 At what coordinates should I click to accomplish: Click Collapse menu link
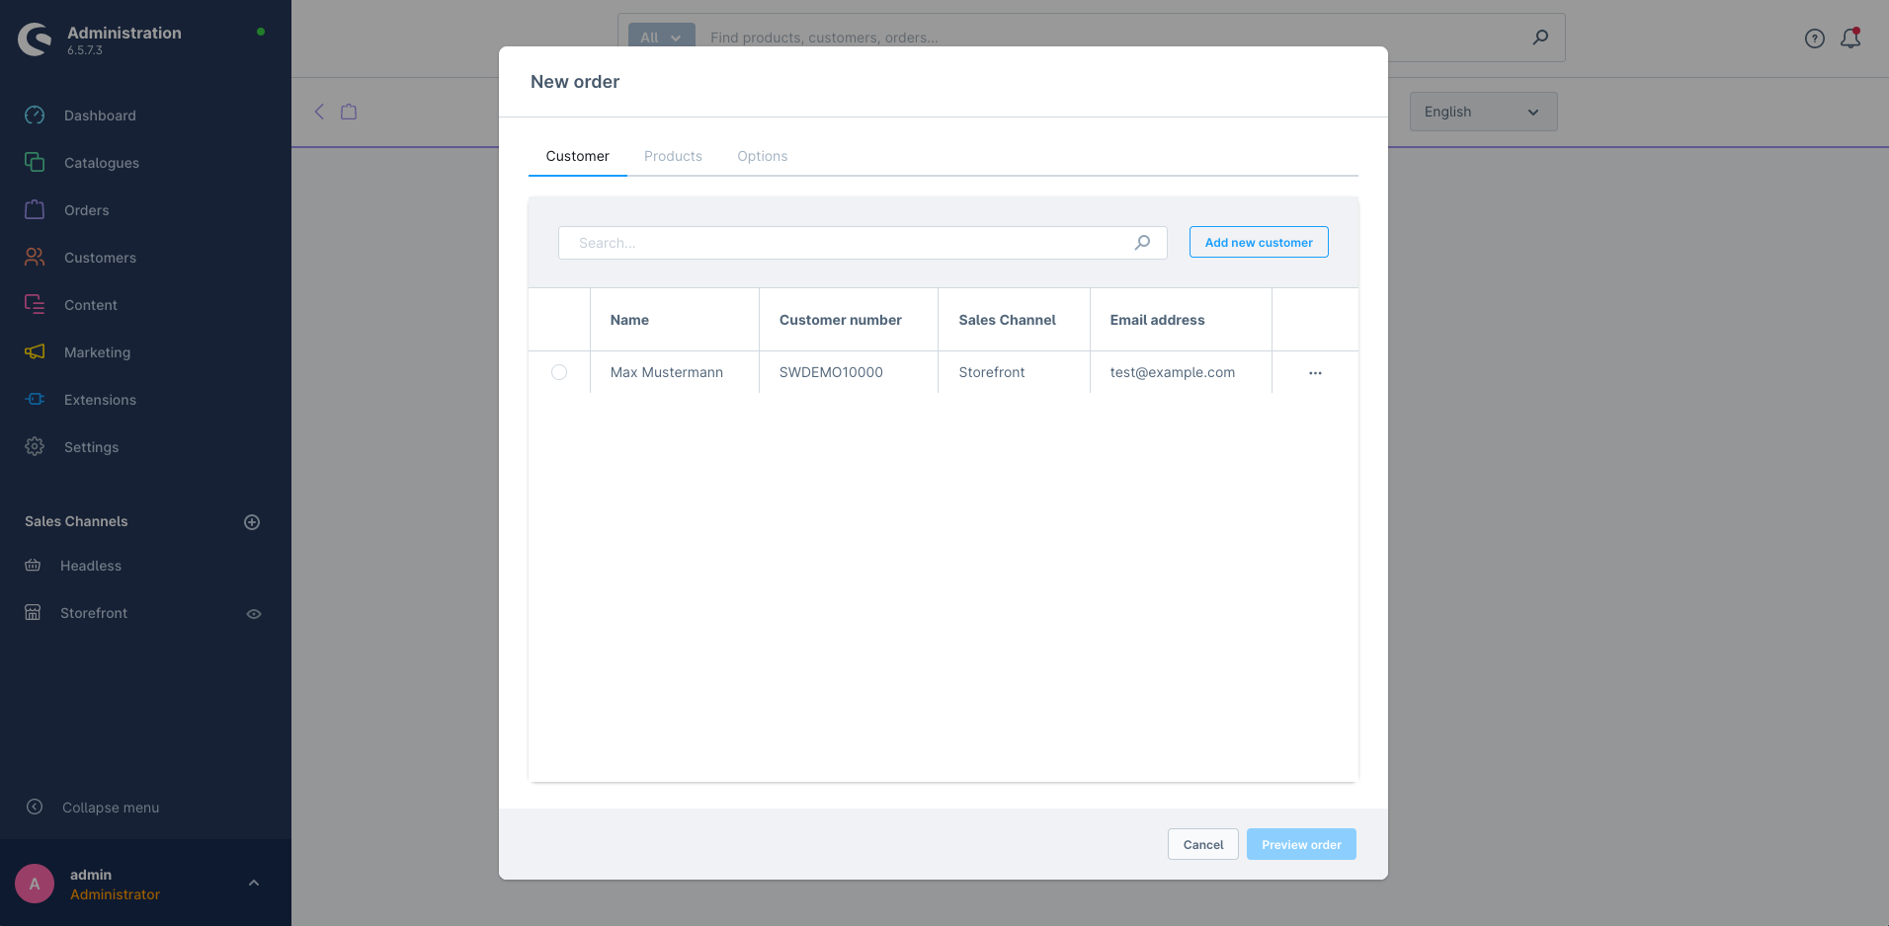click(111, 808)
